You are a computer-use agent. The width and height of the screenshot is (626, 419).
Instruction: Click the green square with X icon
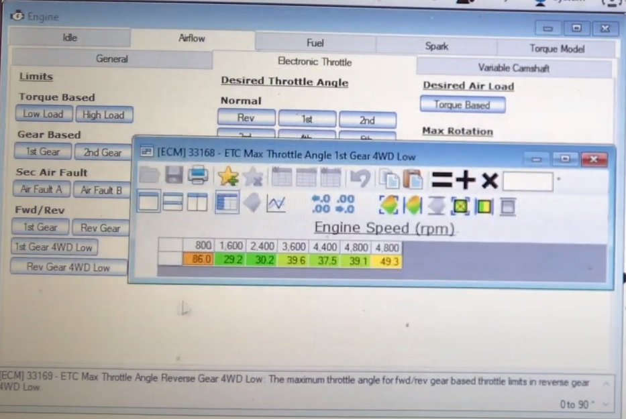coord(460,206)
